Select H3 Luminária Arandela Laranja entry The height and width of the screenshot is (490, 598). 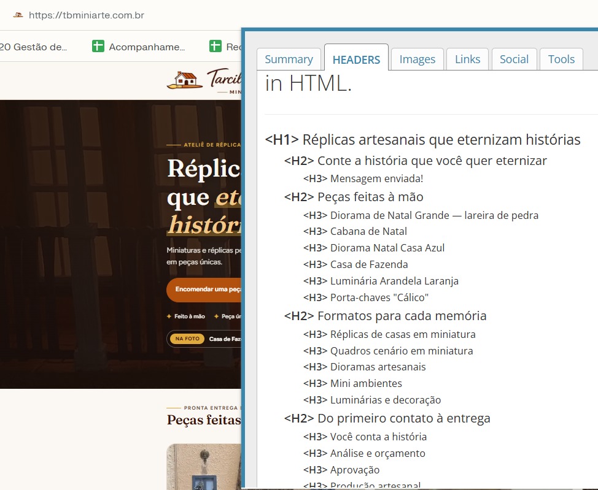click(381, 281)
